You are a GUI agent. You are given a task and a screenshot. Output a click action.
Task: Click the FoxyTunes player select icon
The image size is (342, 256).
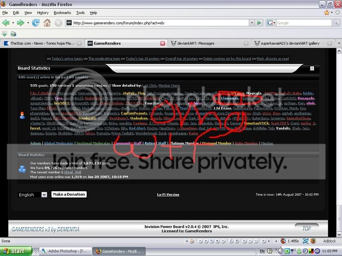click(192, 241)
